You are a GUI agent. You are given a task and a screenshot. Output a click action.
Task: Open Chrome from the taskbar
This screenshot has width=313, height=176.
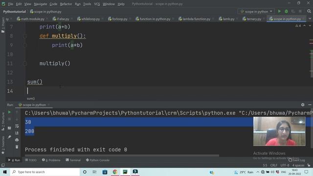coord(115,172)
